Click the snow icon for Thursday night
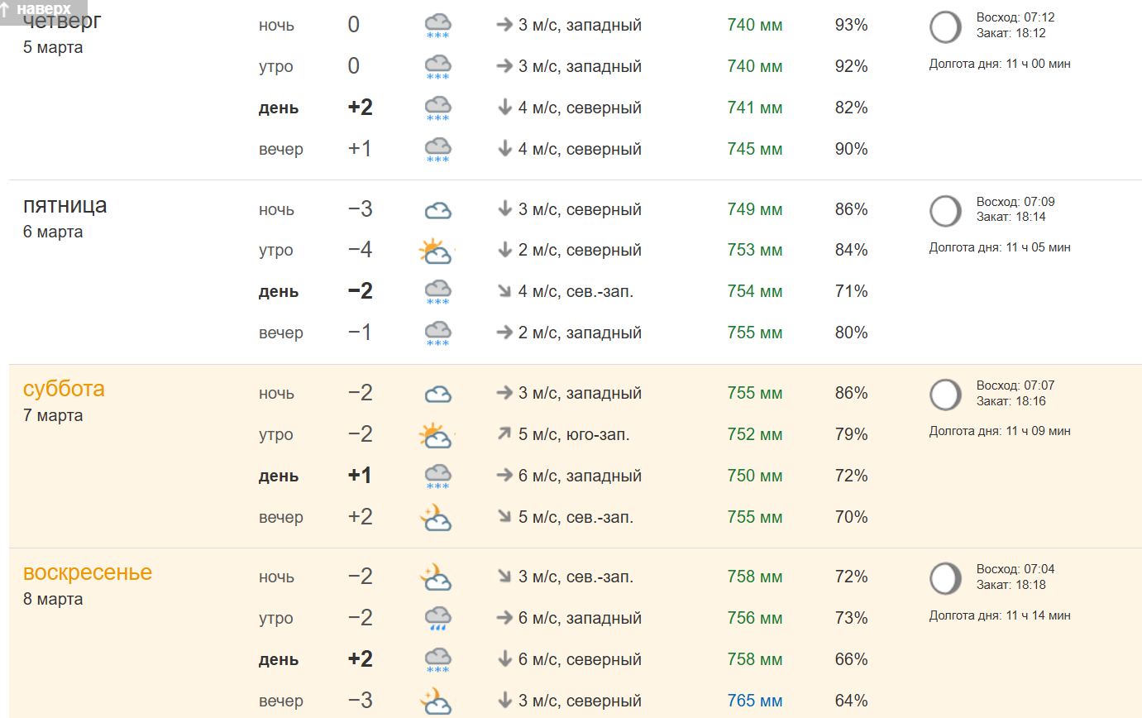This screenshot has width=1142, height=718. click(437, 26)
